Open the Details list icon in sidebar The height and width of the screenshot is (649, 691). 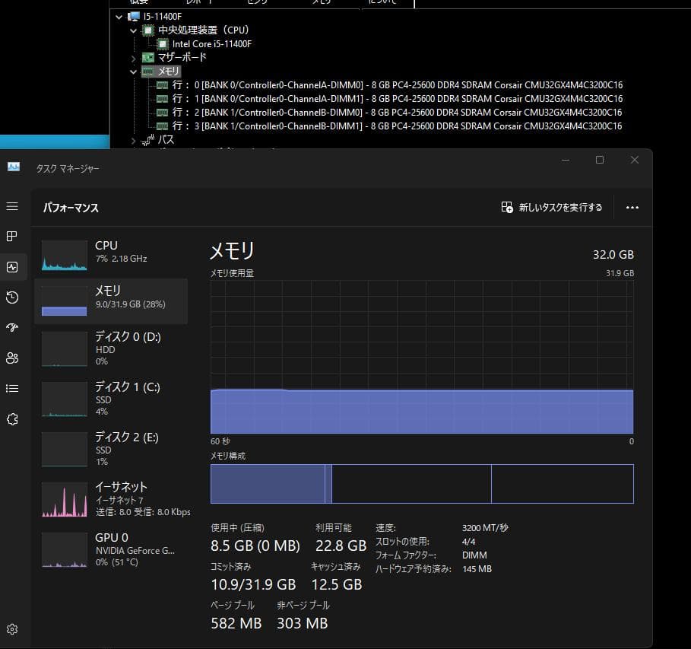click(x=12, y=388)
